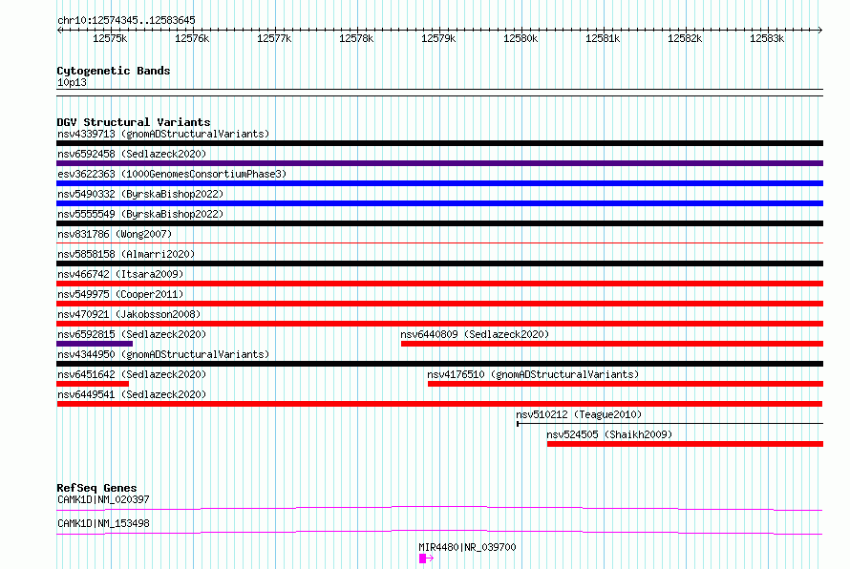Select the red bar under nsv6449541

(439, 404)
